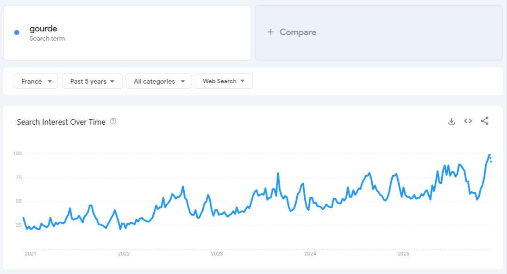Click the Search term label under gourde

(47, 38)
